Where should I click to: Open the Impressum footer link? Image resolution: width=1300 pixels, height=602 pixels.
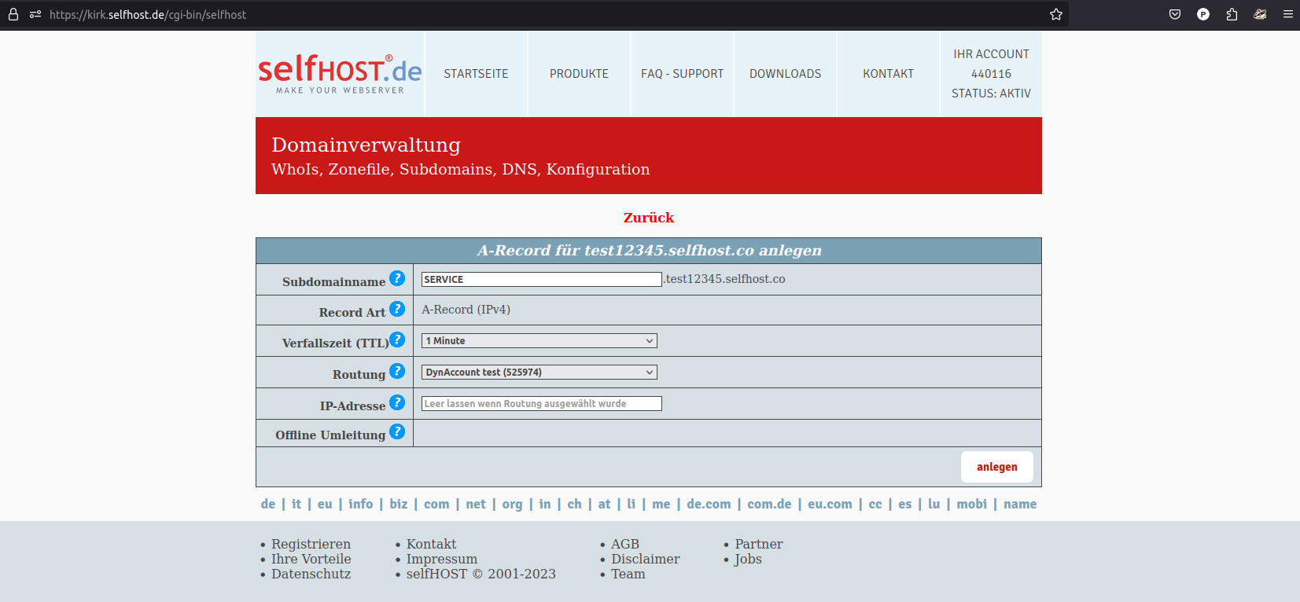click(x=441, y=559)
